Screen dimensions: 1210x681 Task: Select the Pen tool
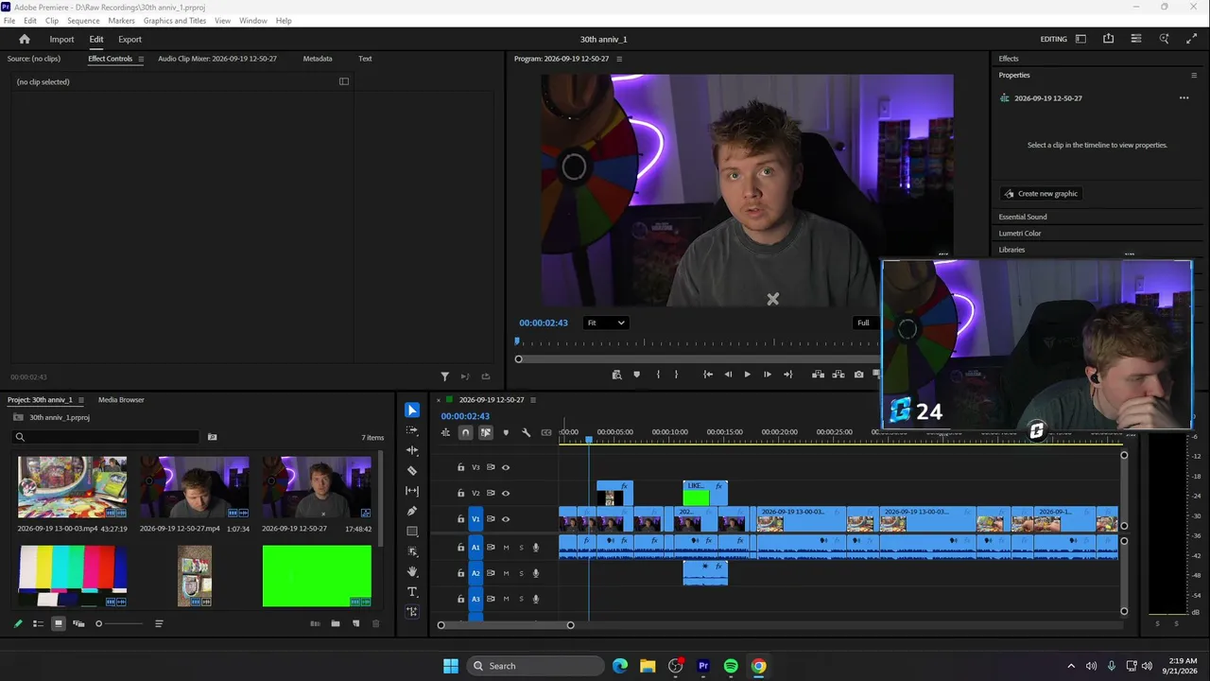click(412, 511)
